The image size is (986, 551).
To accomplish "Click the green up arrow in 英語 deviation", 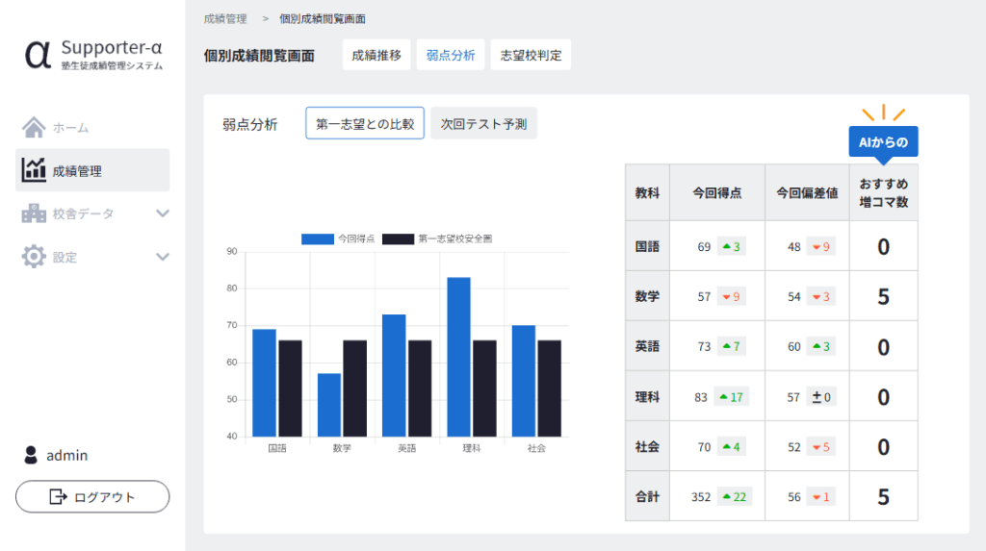I will [x=817, y=346].
